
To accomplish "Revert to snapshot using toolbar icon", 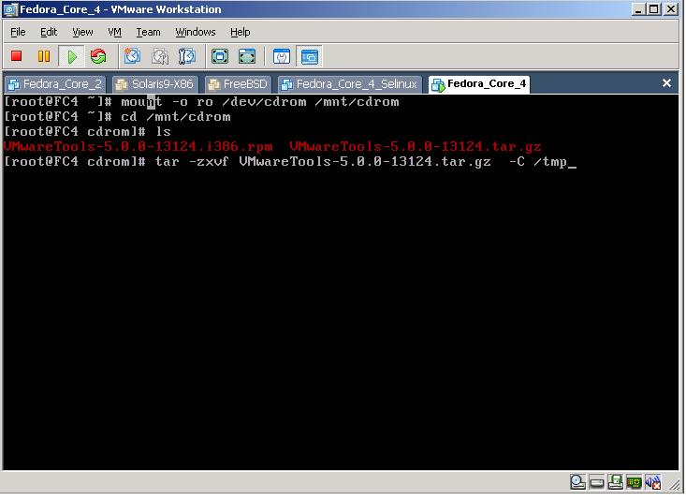I will click(x=160, y=56).
